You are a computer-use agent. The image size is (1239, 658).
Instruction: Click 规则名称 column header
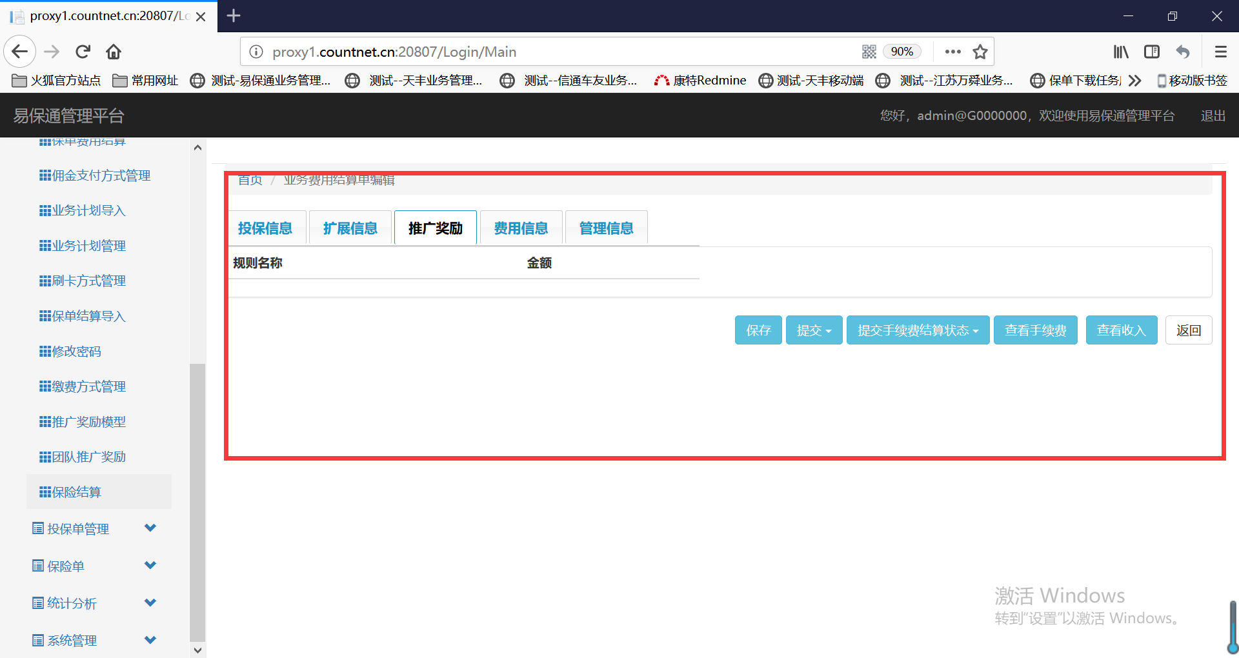tap(257, 263)
